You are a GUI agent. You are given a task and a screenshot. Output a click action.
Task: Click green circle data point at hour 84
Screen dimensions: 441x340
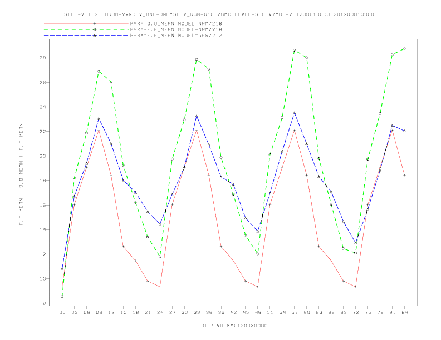click(x=404, y=49)
